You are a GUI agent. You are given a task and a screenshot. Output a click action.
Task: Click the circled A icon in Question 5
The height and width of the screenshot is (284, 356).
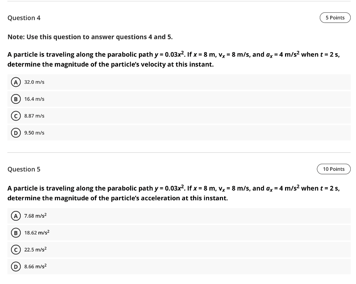(16, 216)
